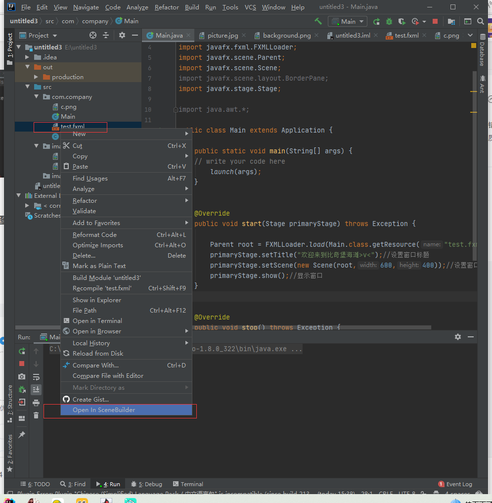
Task: Rerun the program in the Run panel
Action: (22, 351)
